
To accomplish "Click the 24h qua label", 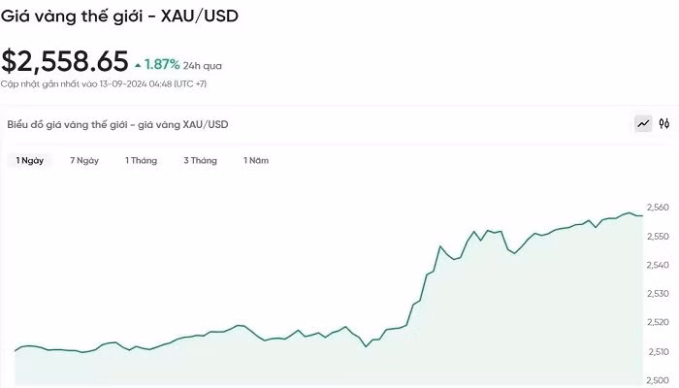I will pyautogui.click(x=203, y=66).
